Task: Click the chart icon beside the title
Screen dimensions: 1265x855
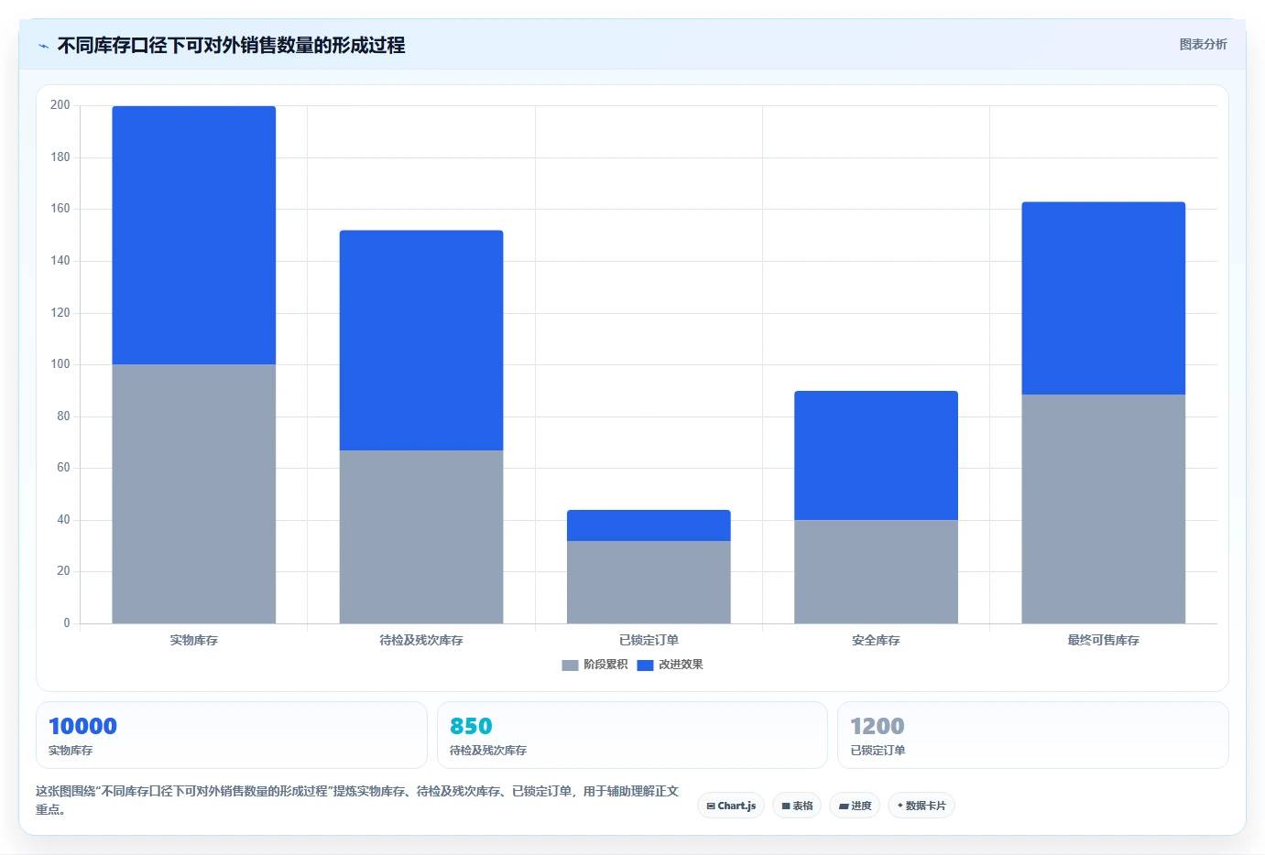Action: point(43,46)
